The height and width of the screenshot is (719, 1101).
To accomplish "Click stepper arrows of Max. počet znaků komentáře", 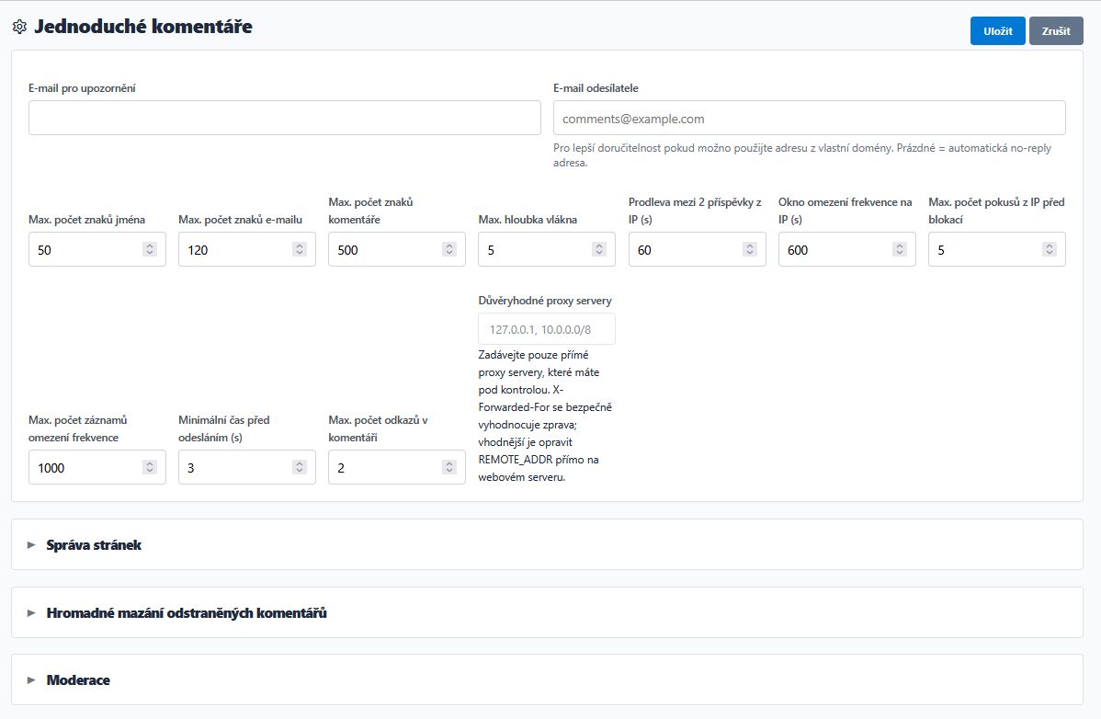I will (449, 249).
